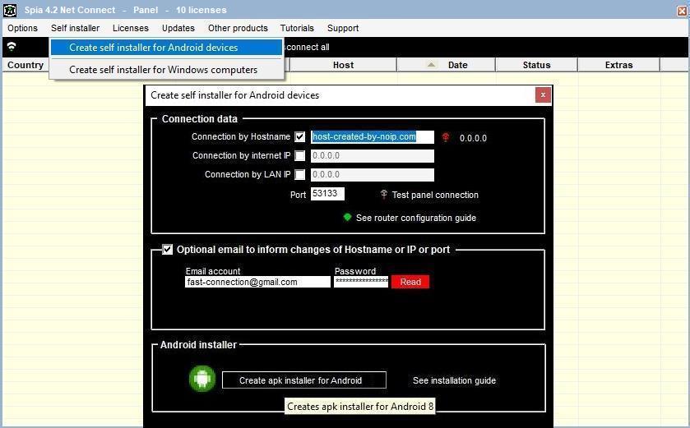This screenshot has width=690, height=428.
Task: Select Create self installer for Windows computers
Action: [166, 70]
